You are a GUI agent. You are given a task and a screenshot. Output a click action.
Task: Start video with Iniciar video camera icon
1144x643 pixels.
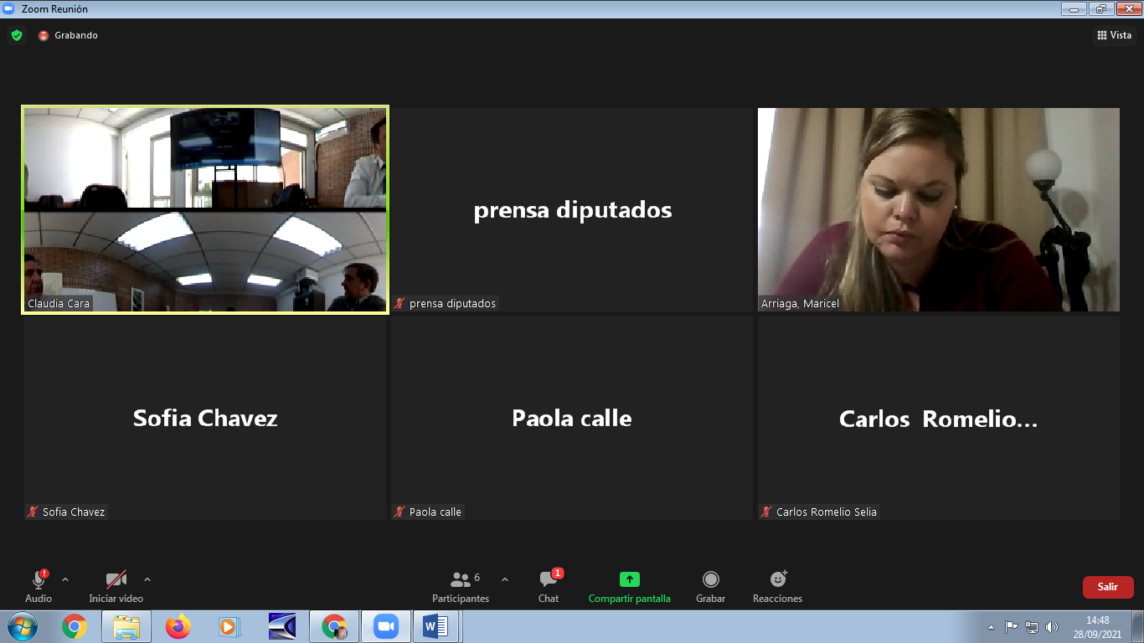(116, 579)
